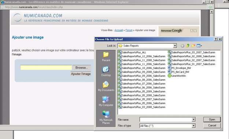The image size is (229, 139).
Task: Click the dialog's question mark help button
Action: pos(216,39)
